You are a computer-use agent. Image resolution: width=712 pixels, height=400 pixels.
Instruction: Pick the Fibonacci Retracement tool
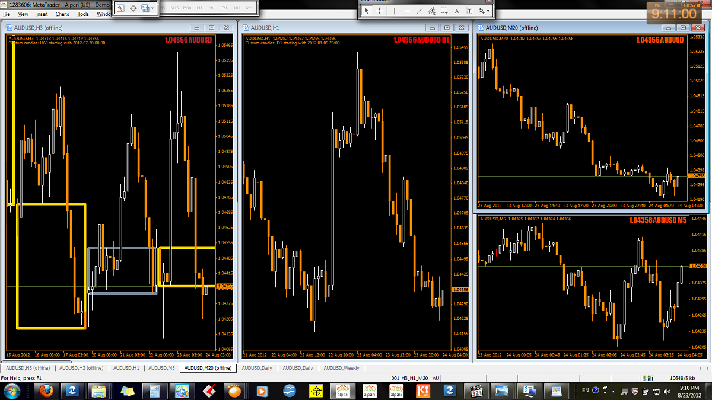[444, 11]
